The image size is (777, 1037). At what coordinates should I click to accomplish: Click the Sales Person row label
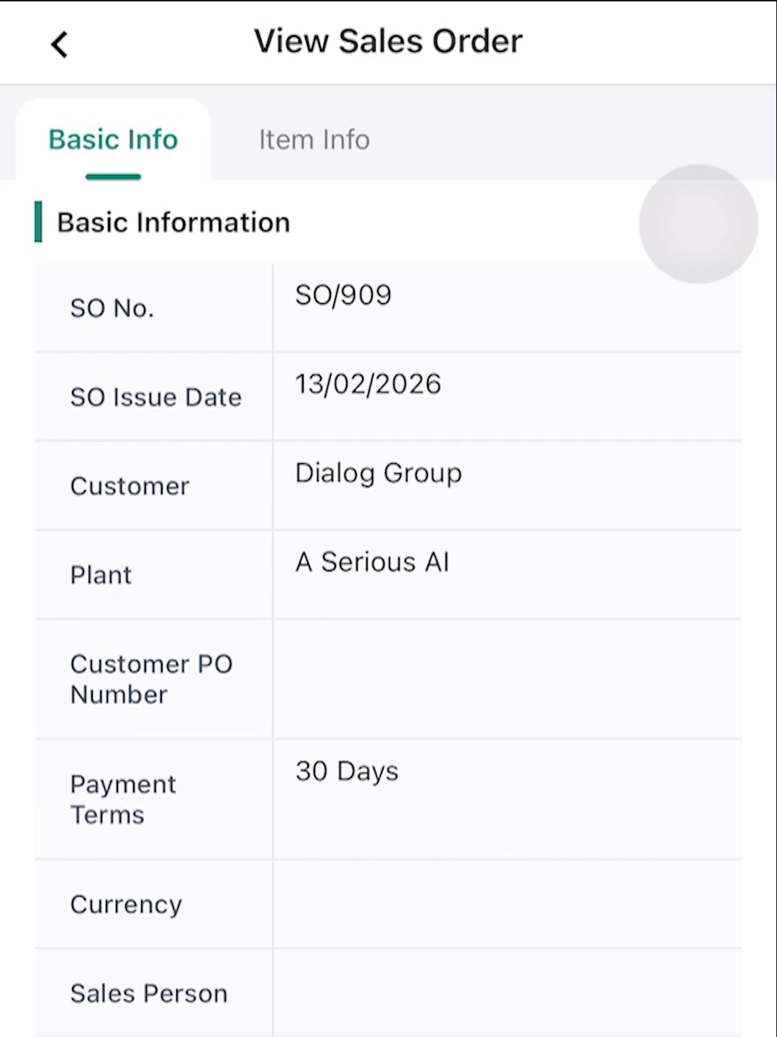149,994
